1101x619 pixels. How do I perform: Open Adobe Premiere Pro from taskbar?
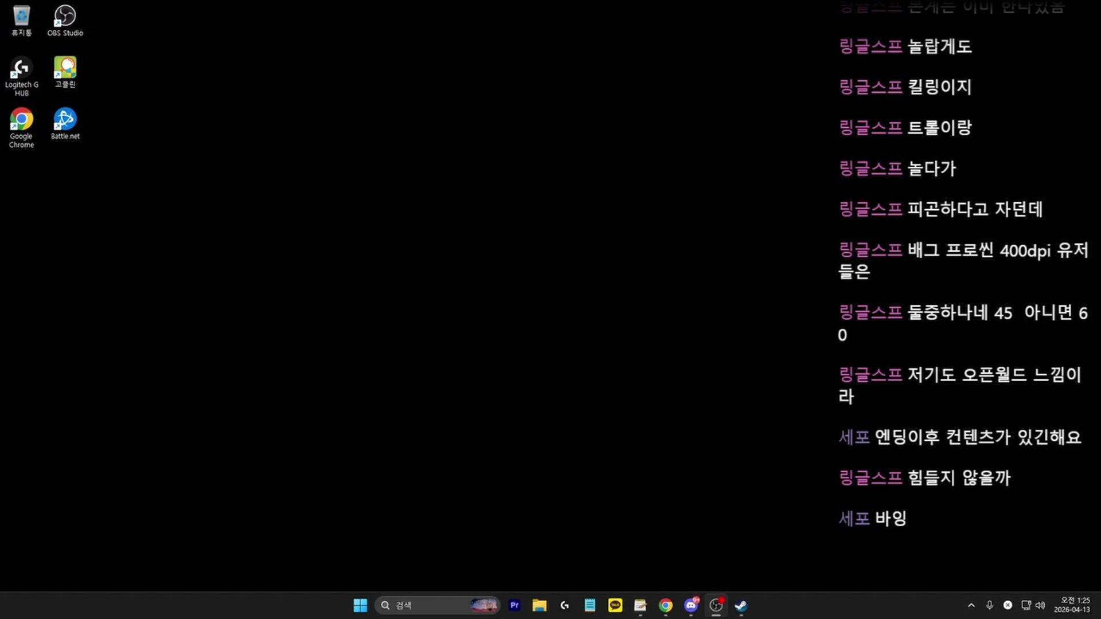click(x=514, y=605)
